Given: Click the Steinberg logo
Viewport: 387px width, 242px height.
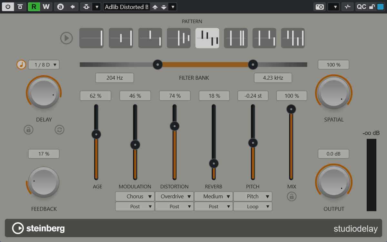Looking at the screenshot, I should coord(38,229).
